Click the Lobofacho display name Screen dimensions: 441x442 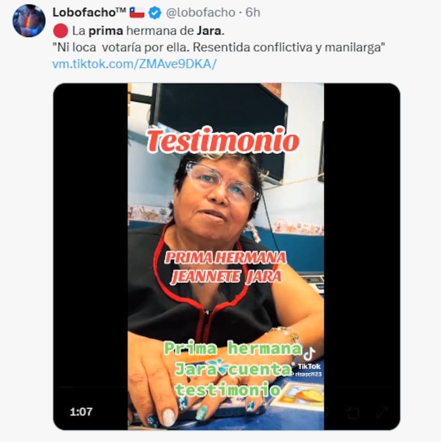[89, 12]
